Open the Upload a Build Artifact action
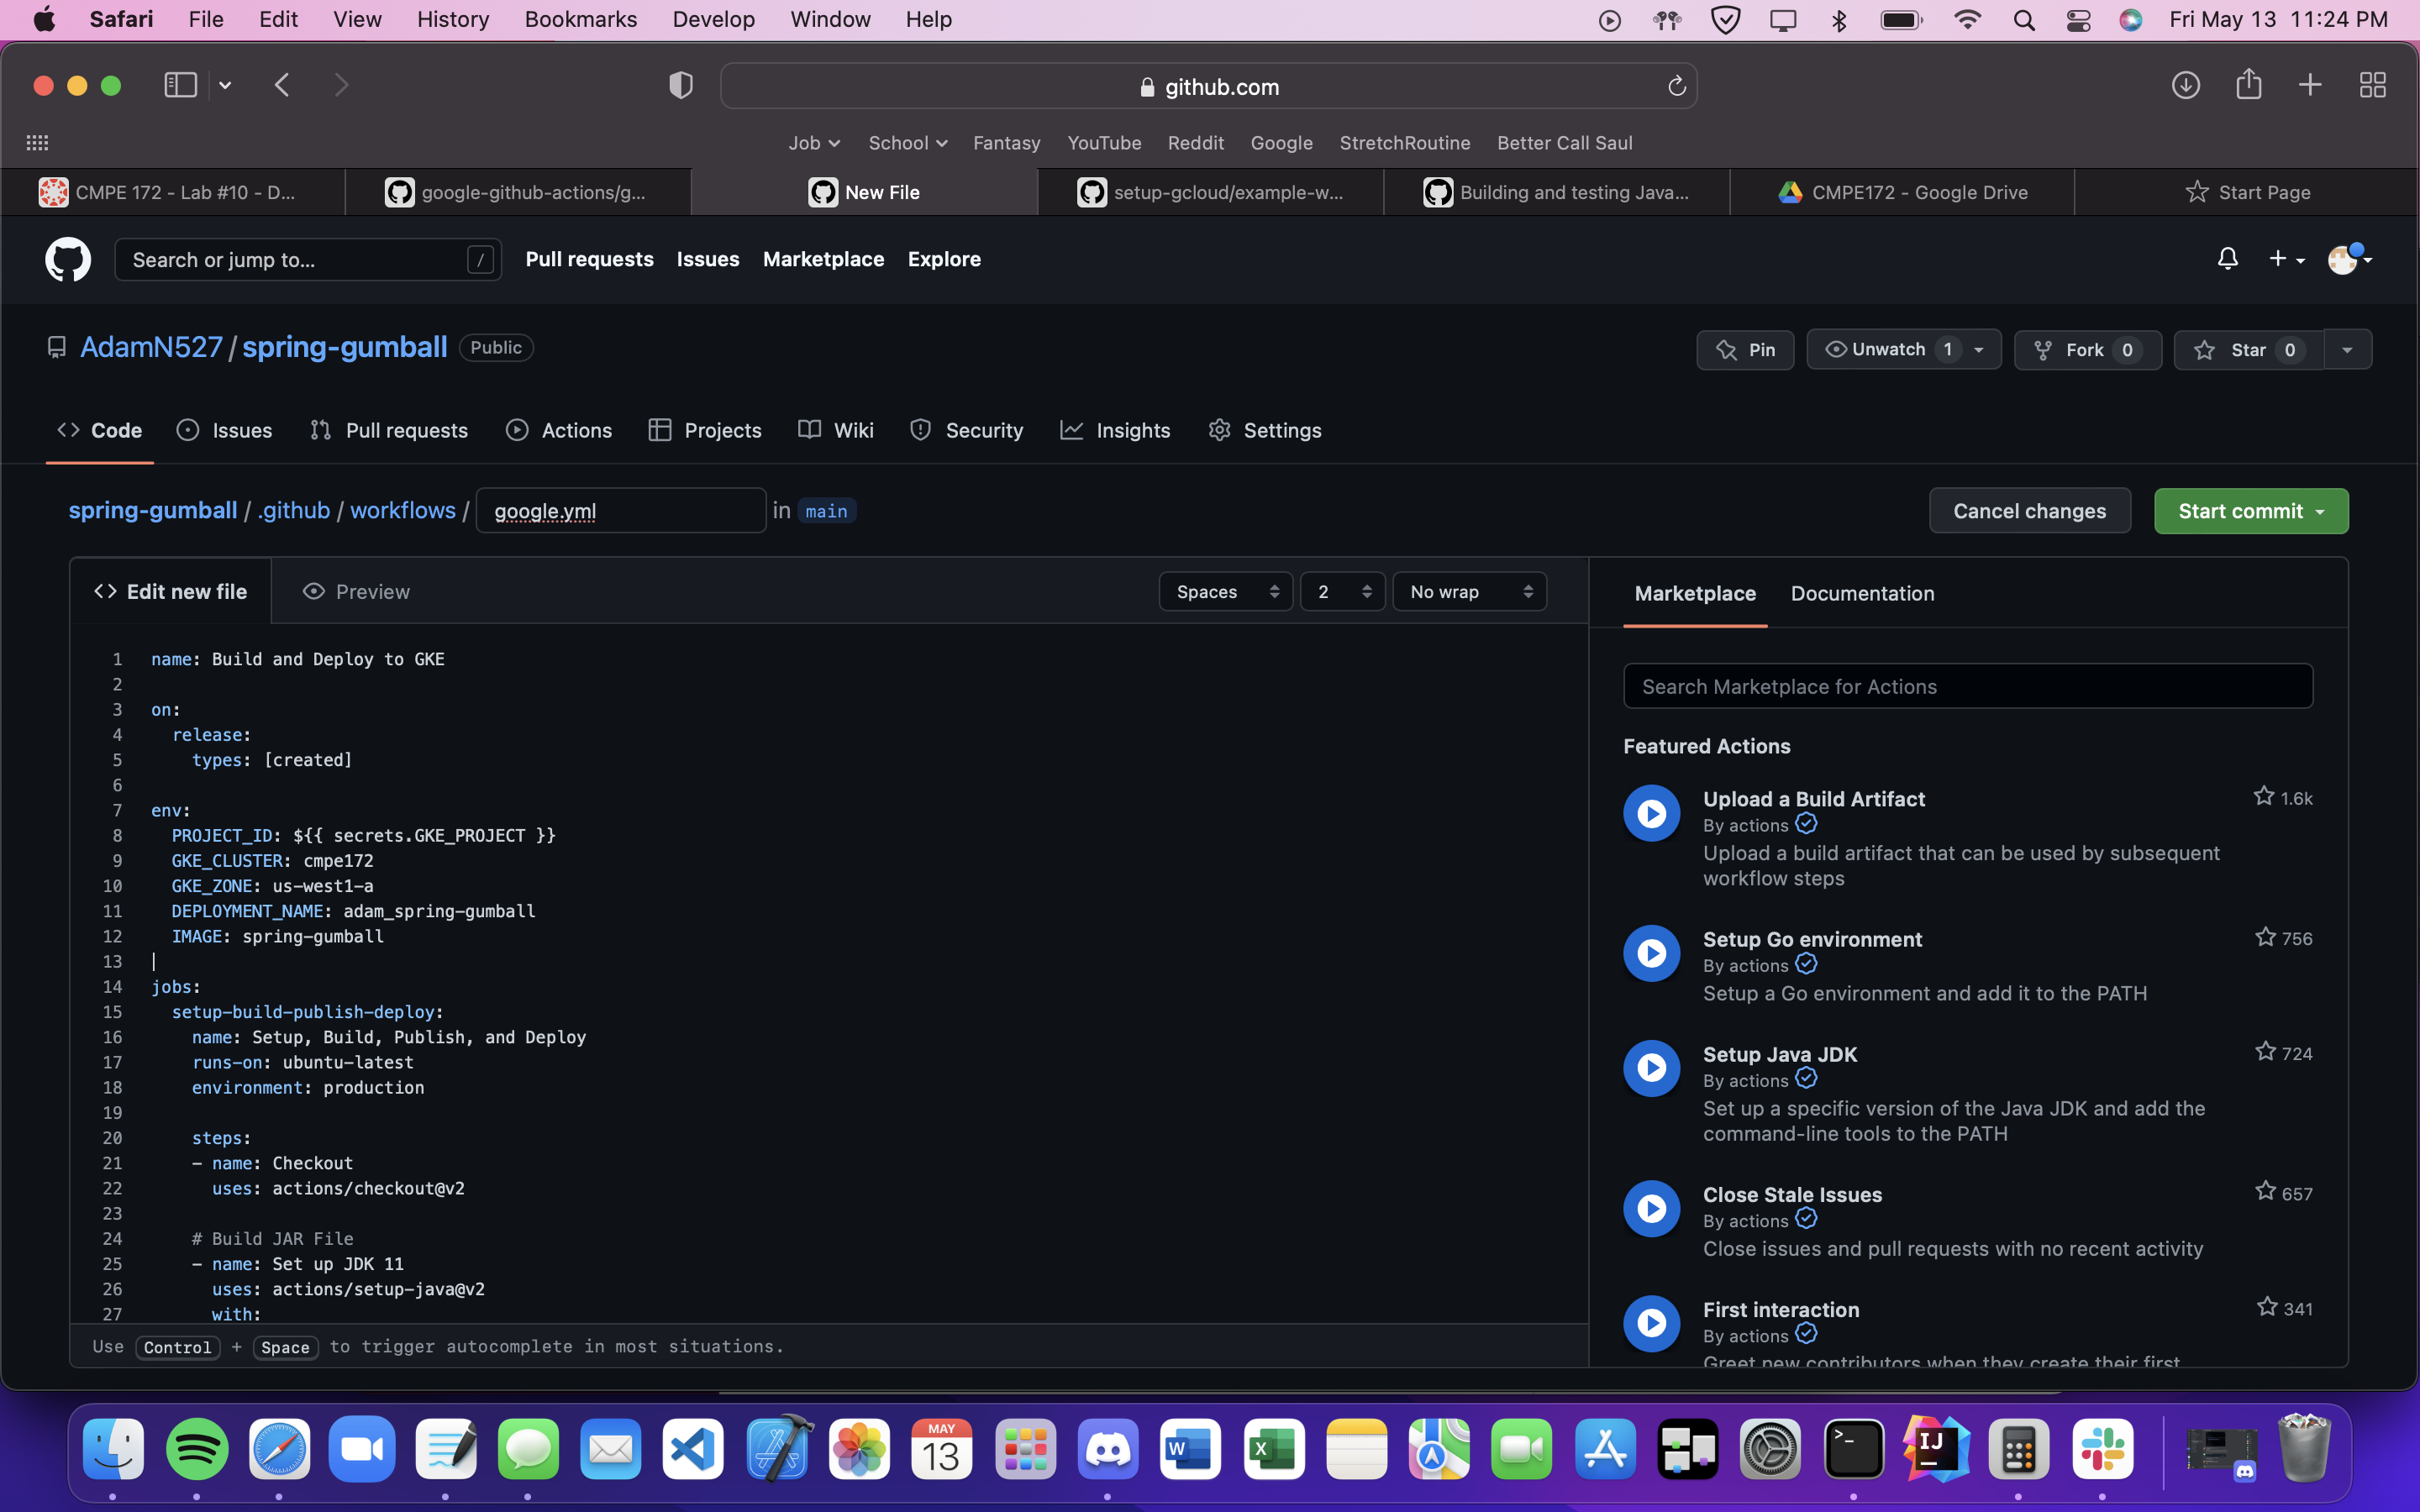 point(1813,799)
